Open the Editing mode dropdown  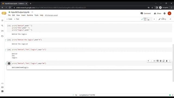[x=162, y=19]
